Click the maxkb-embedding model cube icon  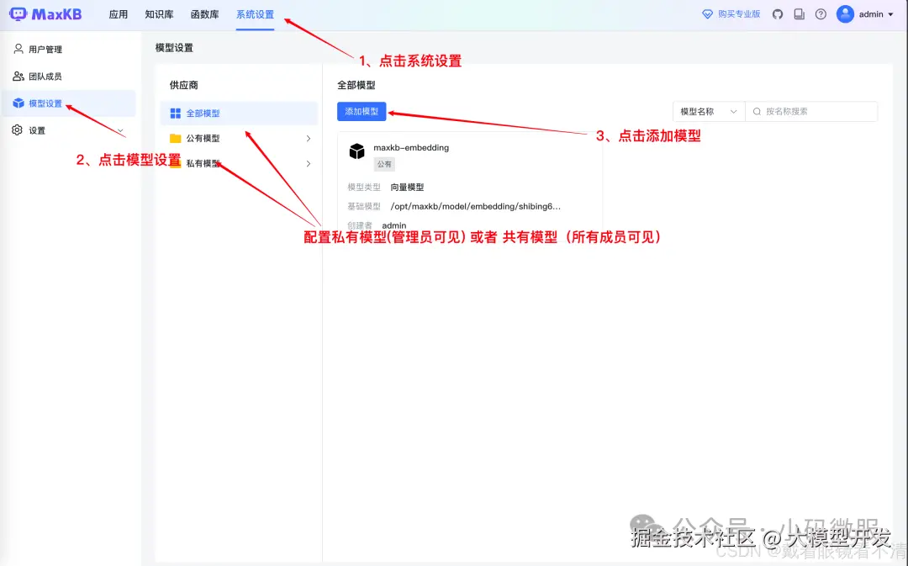(x=356, y=151)
